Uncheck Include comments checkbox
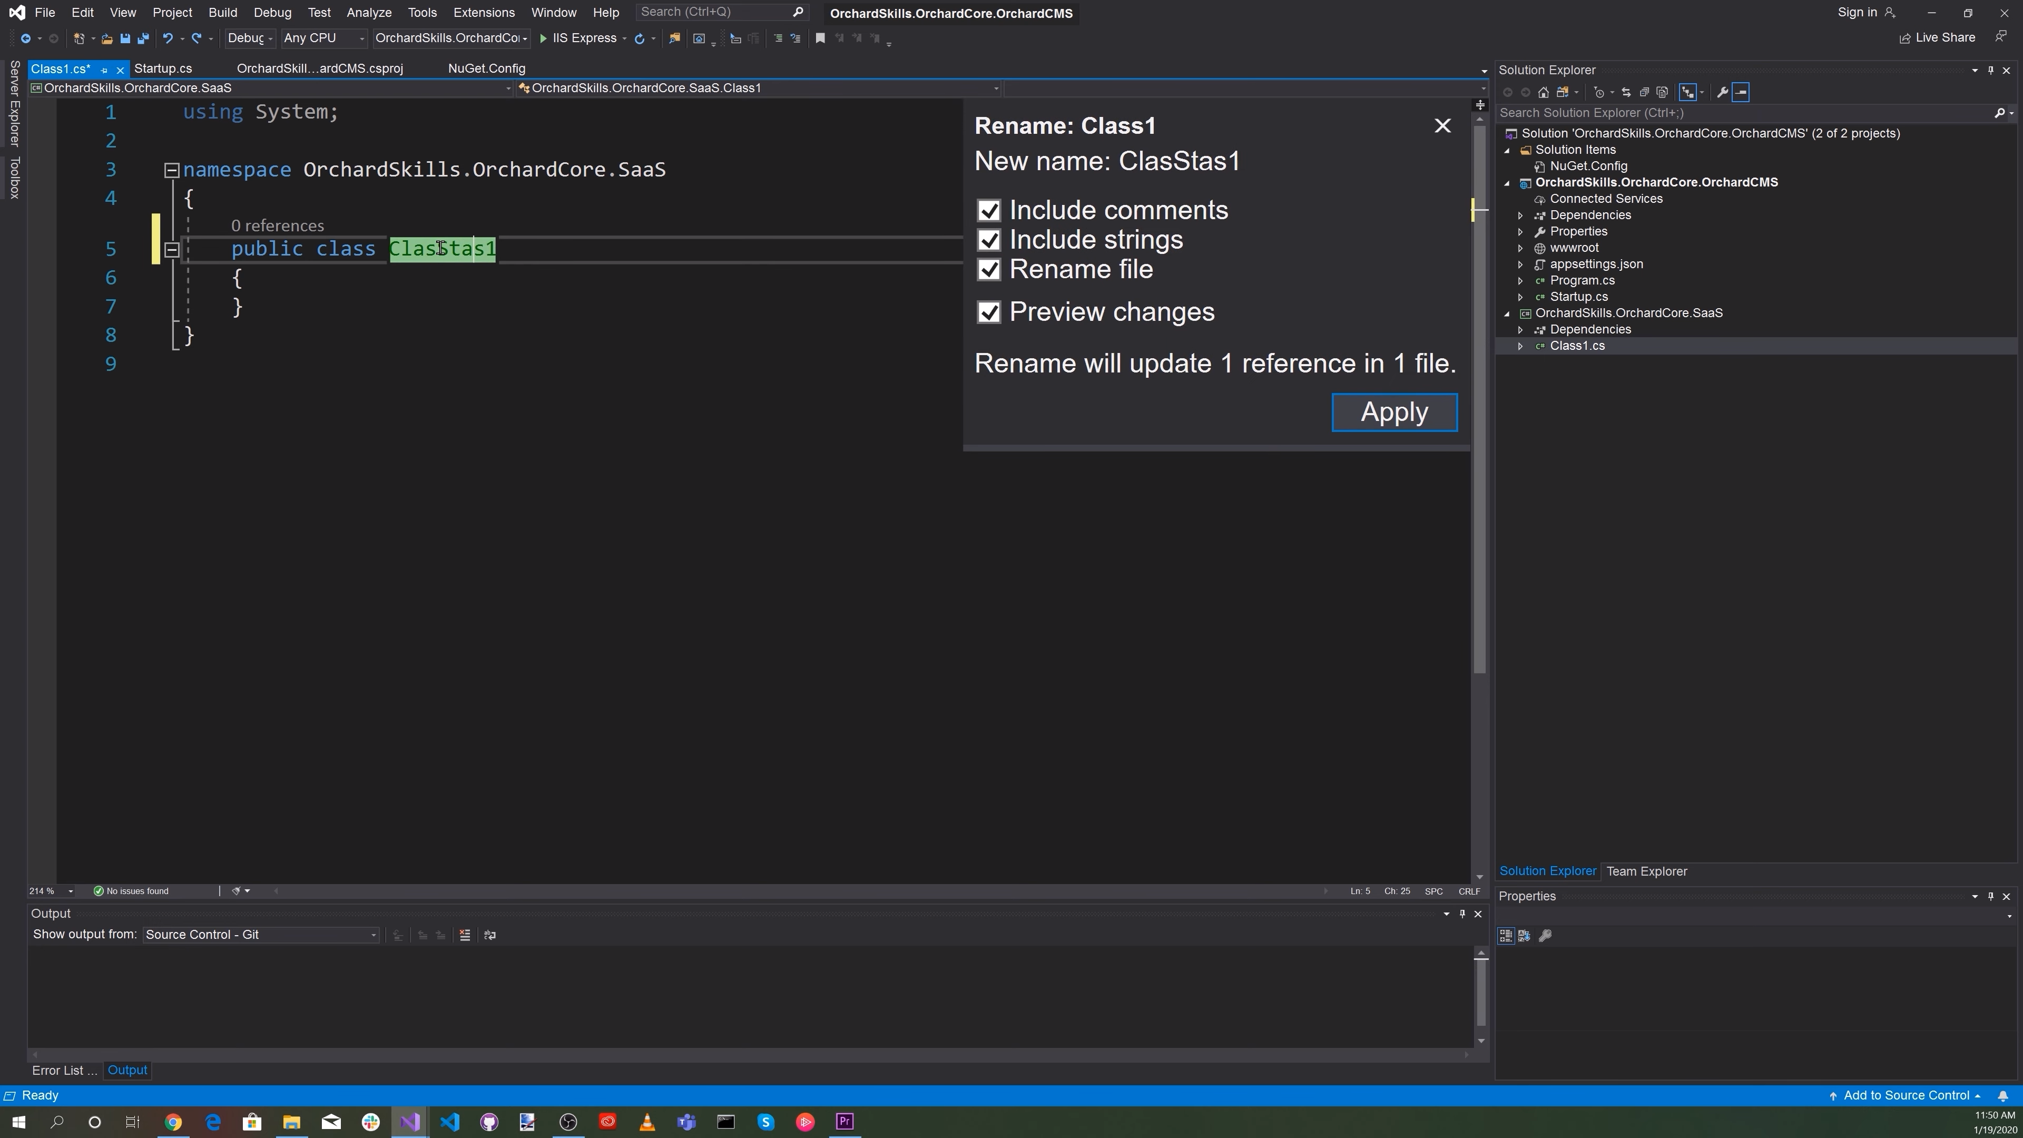This screenshot has height=1138, width=2023. click(x=989, y=211)
